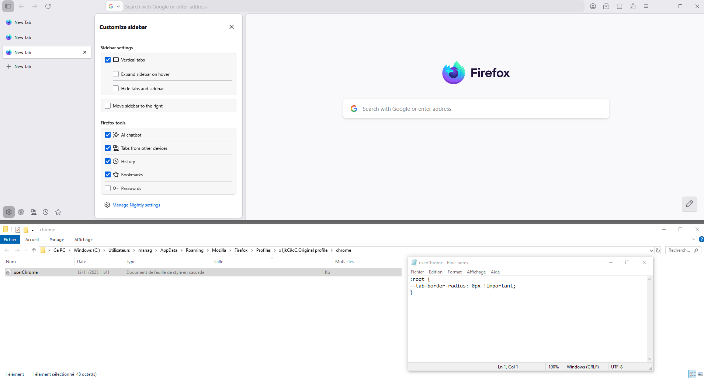This screenshot has width=704, height=378.
Task: Click the Google search box on new tab page
Action: [476, 109]
